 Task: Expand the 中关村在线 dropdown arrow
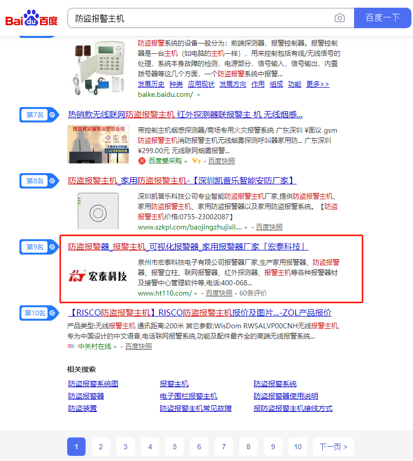(x=115, y=347)
